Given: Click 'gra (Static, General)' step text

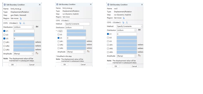Looking at the screenshot, I should [18, 15].
